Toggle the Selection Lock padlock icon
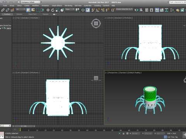This screenshot has width=186, height=139. [123, 134]
